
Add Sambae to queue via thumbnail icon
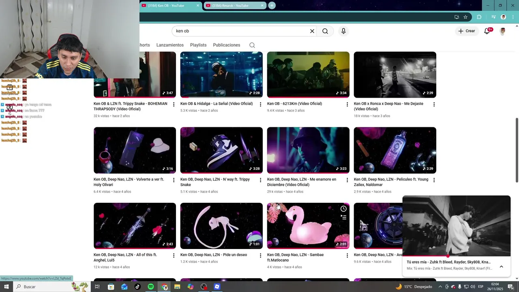pyautogui.click(x=343, y=217)
